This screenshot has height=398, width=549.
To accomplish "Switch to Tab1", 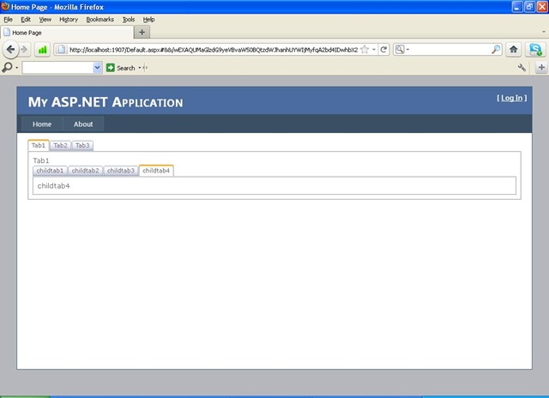I will pos(39,145).
